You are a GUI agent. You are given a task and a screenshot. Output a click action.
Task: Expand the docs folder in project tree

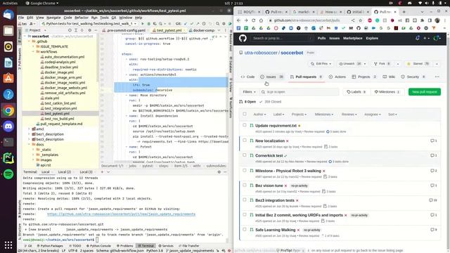pyautogui.click(x=30, y=145)
